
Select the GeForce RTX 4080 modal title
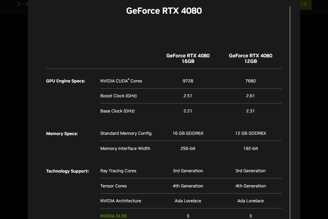[164, 11]
